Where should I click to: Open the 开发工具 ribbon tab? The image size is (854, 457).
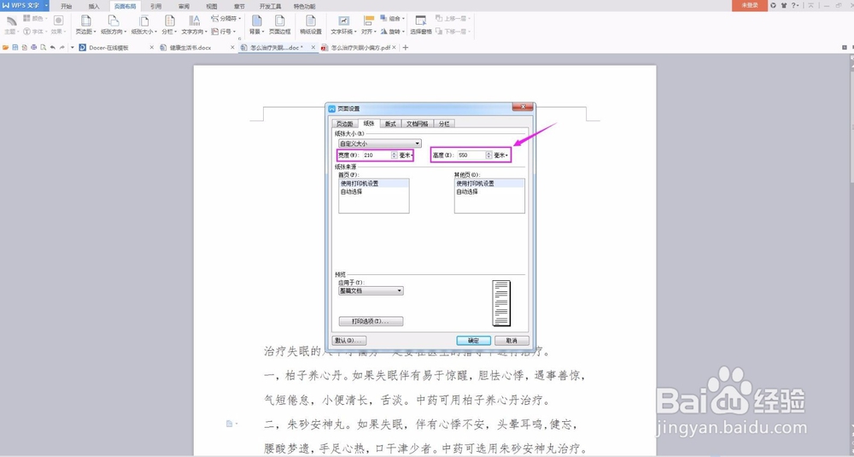click(x=270, y=7)
